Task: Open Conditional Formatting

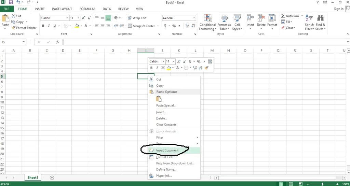Action: [x=207, y=22]
